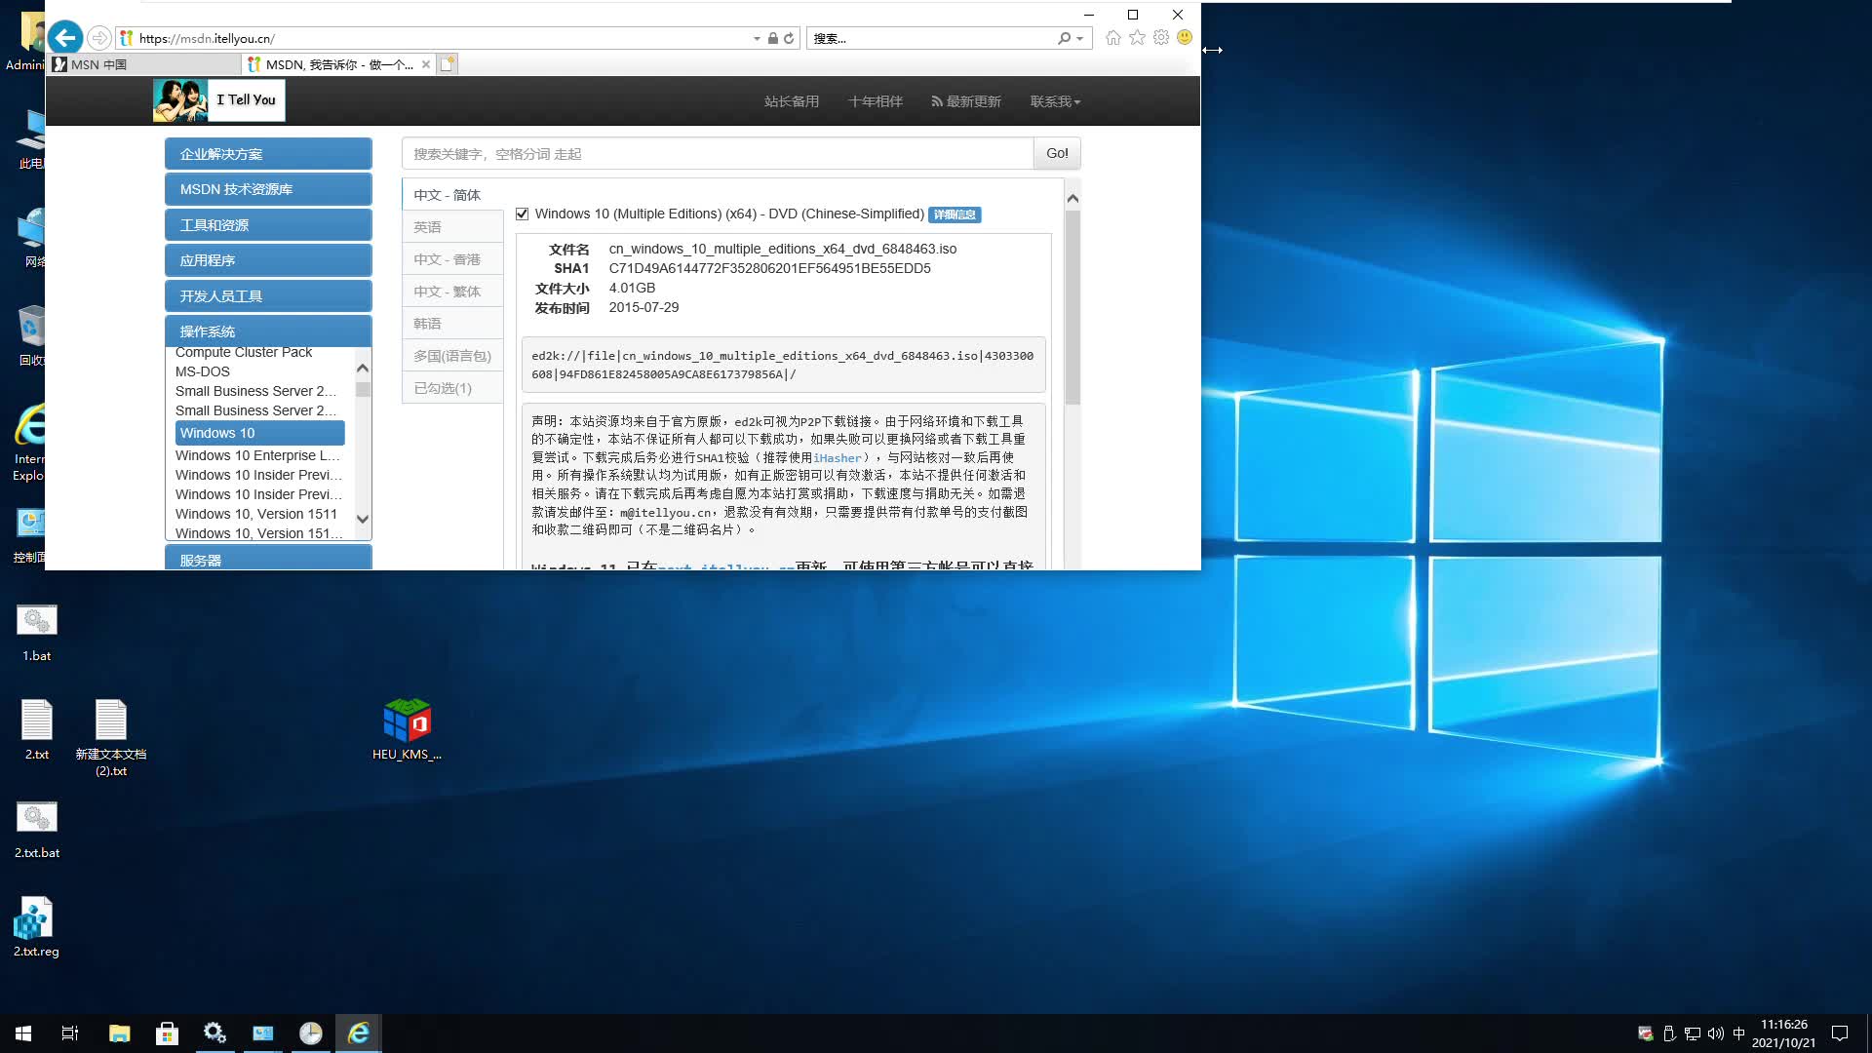
Task: Click the search magnifier icon in browser
Action: point(1064,38)
